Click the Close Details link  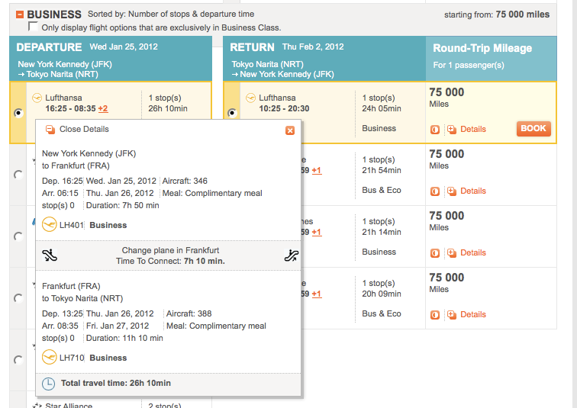click(83, 130)
